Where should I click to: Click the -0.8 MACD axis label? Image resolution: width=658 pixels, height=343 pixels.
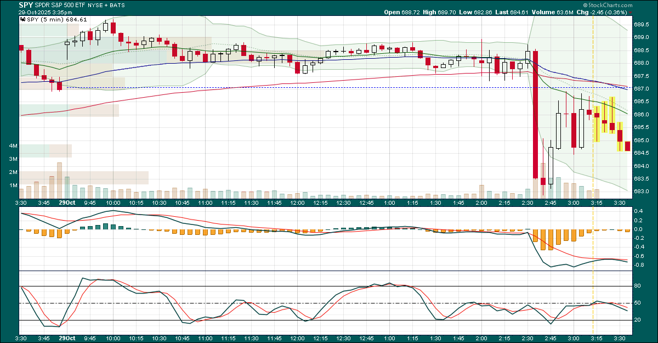(639, 265)
